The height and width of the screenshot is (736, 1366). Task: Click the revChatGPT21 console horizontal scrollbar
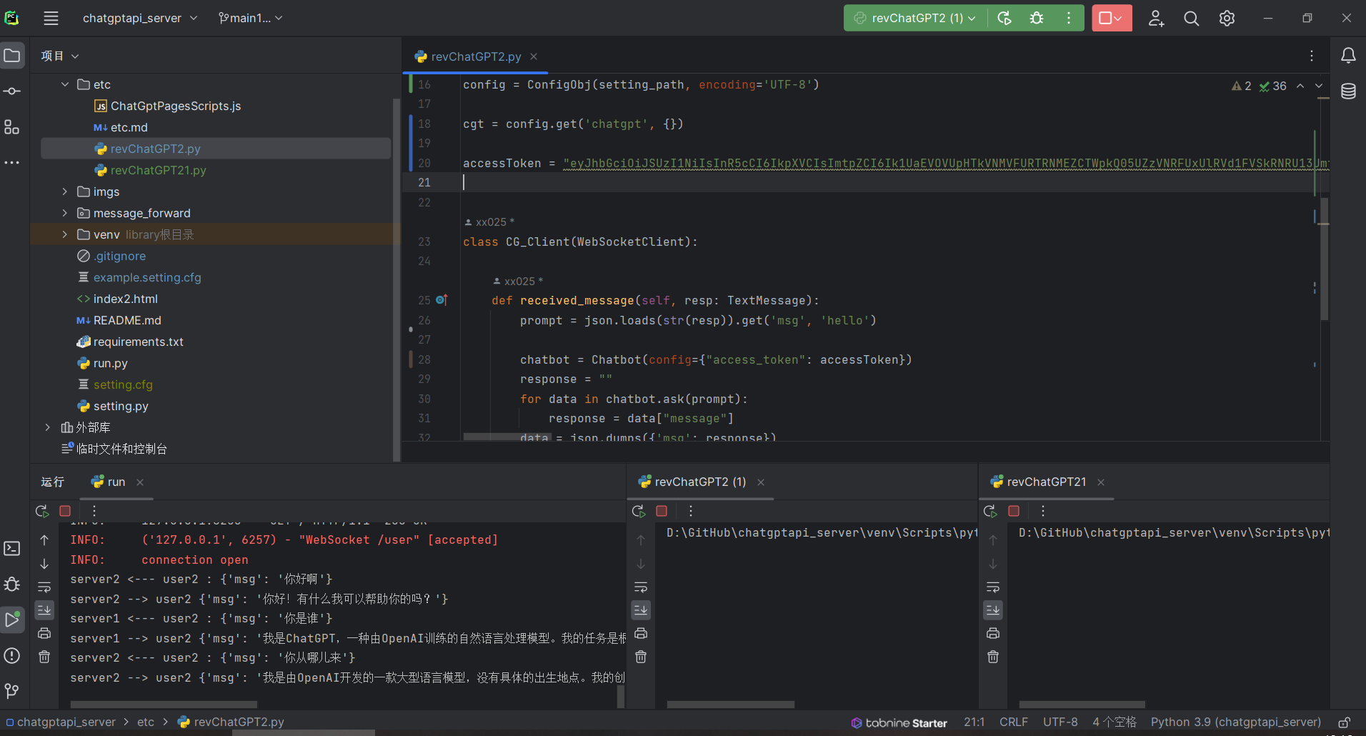point(1082,704)
